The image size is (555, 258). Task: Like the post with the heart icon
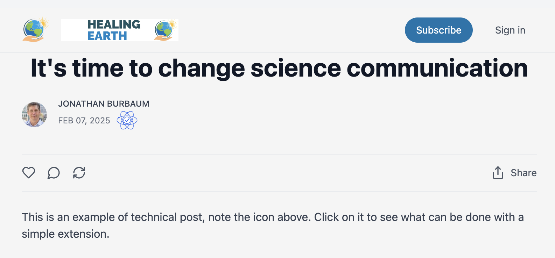pyautogui.click(x=29, y=173)
